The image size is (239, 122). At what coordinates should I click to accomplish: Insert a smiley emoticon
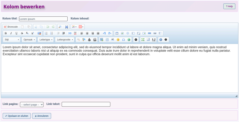tap(118, 40)
